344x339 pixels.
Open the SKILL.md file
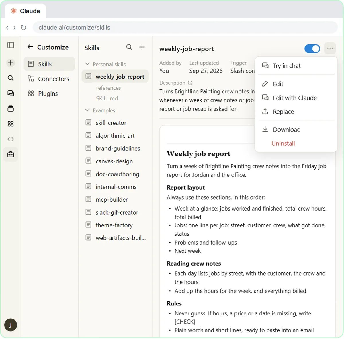107,98
